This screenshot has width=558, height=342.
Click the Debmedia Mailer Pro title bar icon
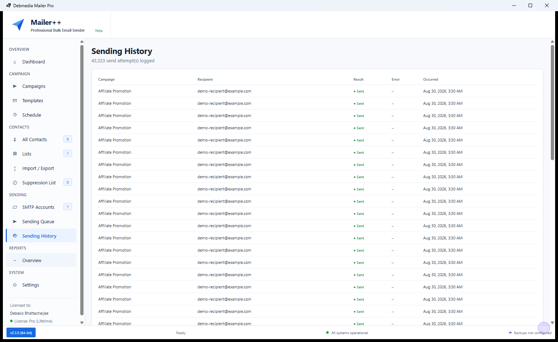point(9,5)
